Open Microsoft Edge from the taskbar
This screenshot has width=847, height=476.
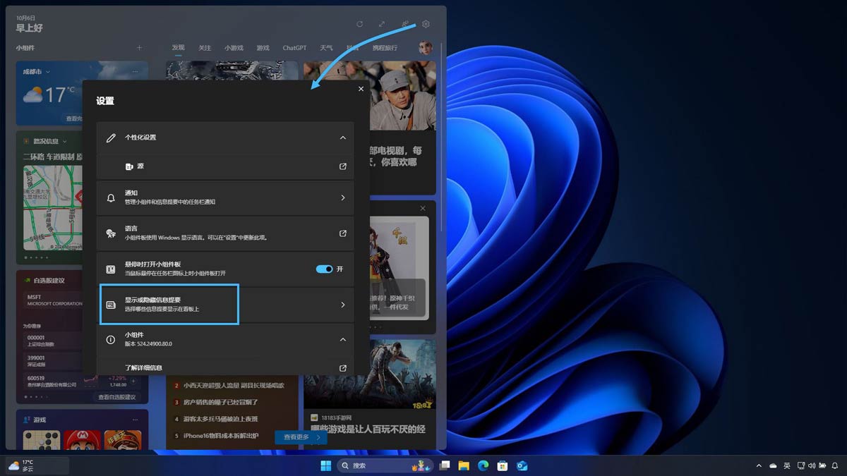tap(483, 465)
